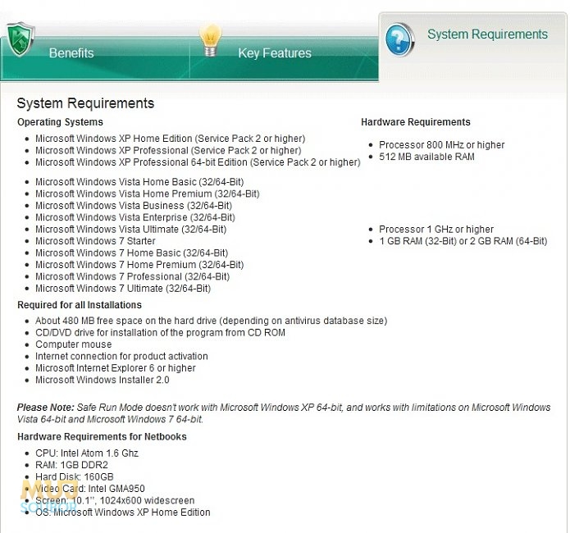Click 'Microsoft Windows 7 Professional (32/64-Bit)'
Screen dimensions: 570x533
(133, 276)
